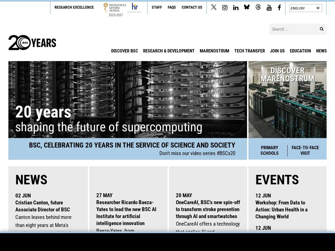The image size is (335, 251).
Task: Select the Face-to-Face Visit link
Action: [x=305, y=150]
